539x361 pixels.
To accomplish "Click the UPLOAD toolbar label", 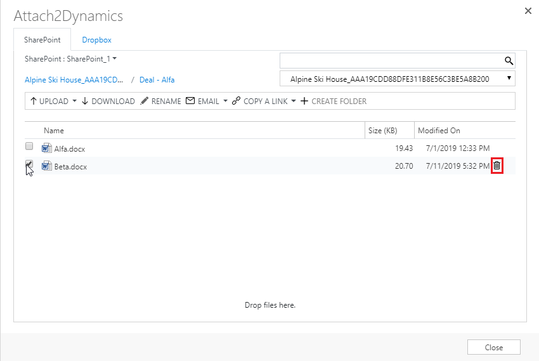I will click(54, 102).
